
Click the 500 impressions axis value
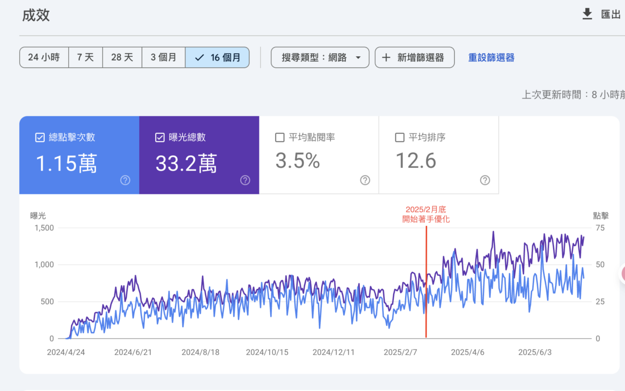pyautogui.click(x=47, y=302)
